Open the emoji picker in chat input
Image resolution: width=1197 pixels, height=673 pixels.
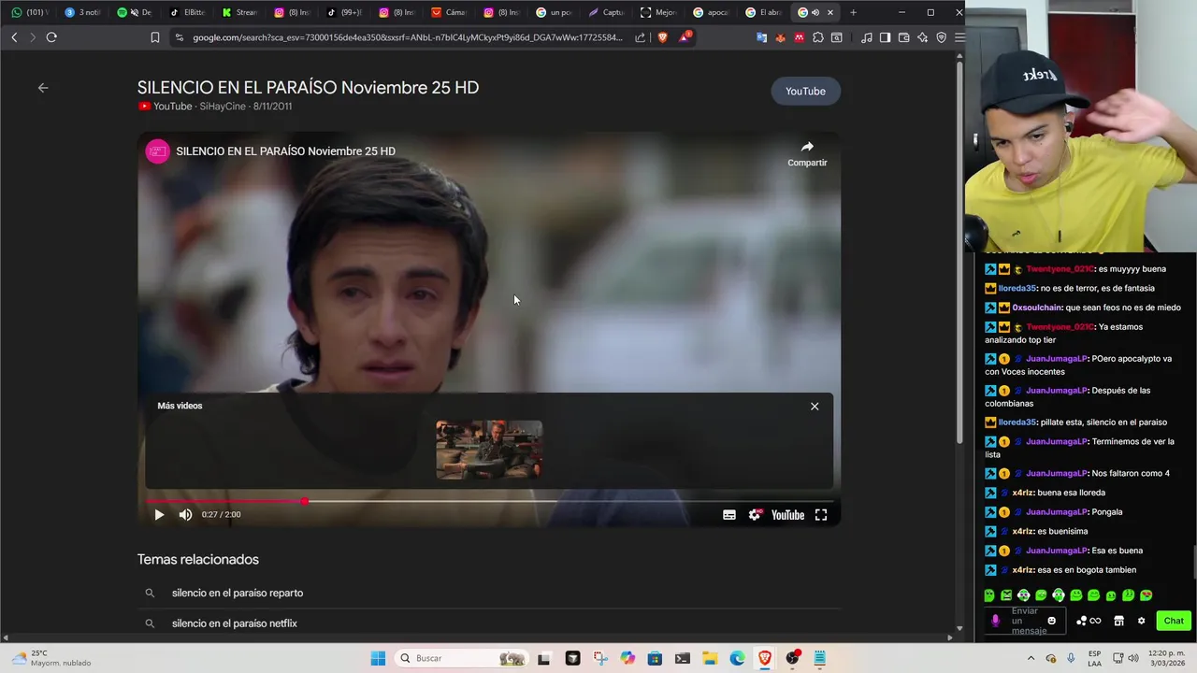click(1051, 621)
